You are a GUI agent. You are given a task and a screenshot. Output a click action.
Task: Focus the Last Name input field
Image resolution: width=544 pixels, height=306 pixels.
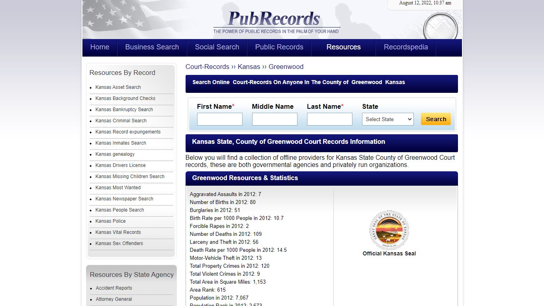tap(330, 119)
